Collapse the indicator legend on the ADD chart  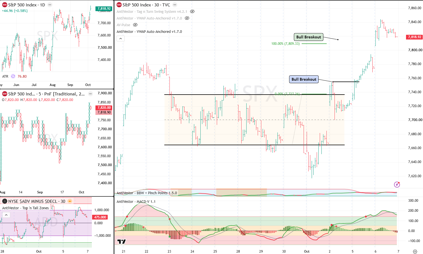[x=6, y=215]
